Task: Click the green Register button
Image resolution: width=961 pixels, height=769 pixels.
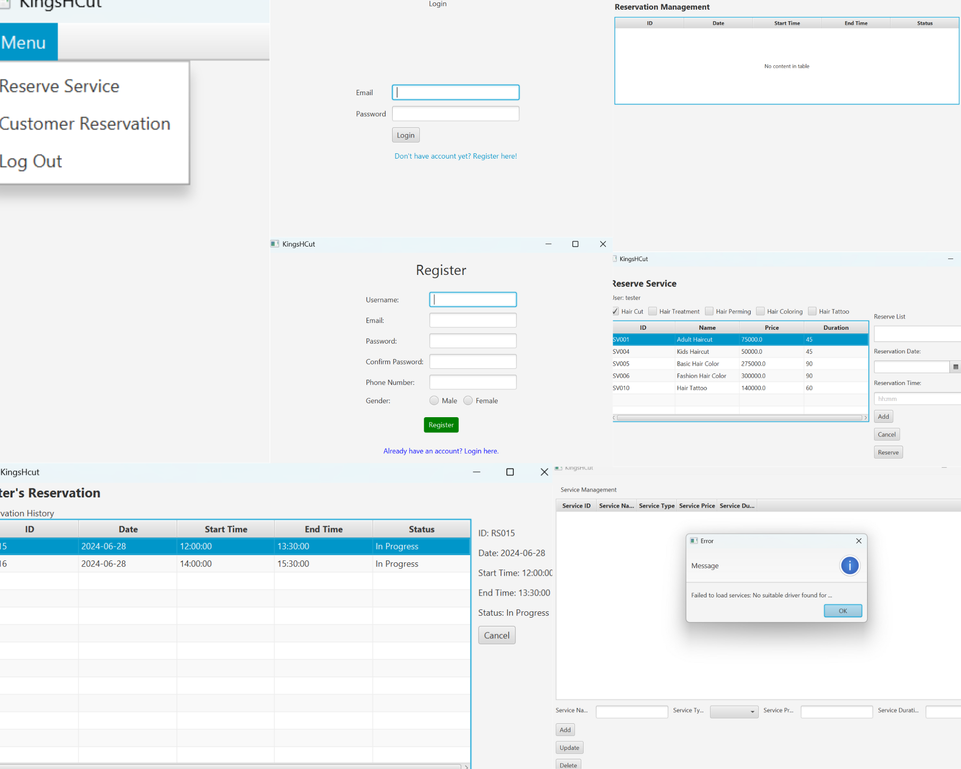Action: point(441,425)
